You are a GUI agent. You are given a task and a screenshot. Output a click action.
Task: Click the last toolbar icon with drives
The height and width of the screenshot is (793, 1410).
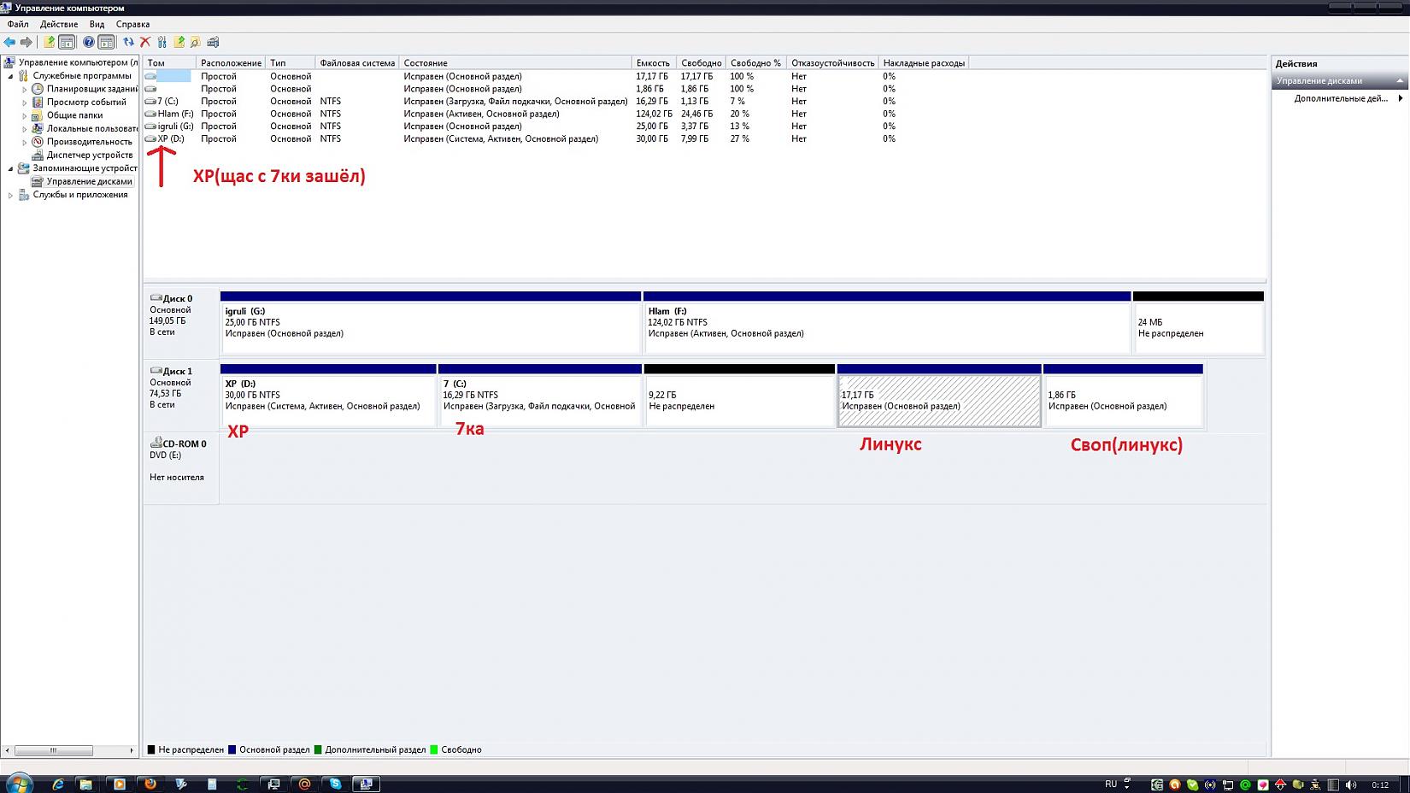pyautogui.click(x=213, y=42)
